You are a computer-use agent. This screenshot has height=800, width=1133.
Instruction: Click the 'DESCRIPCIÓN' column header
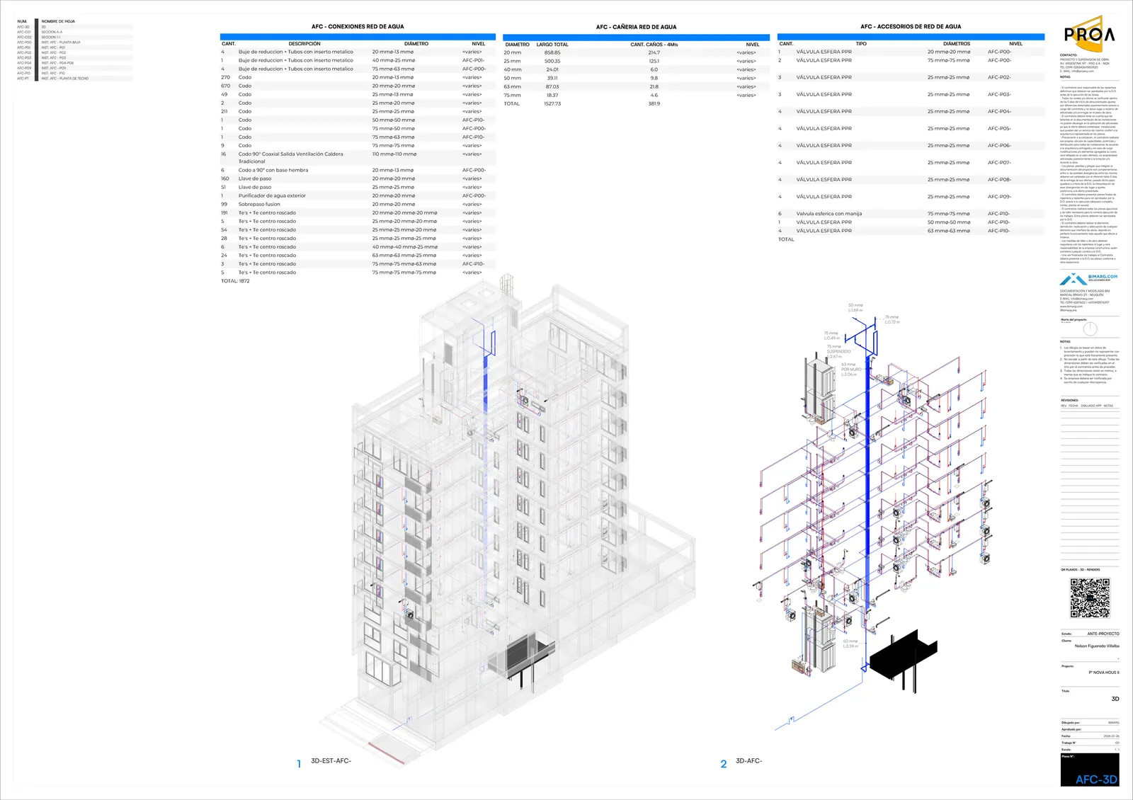304,44
